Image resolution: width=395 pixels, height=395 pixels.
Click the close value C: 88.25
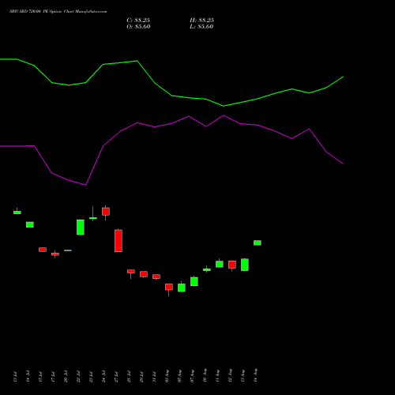coord(138,21)
